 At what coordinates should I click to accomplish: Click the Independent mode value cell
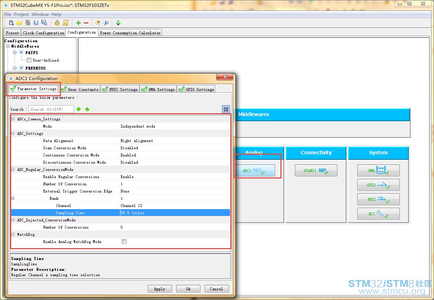[175, 126]
